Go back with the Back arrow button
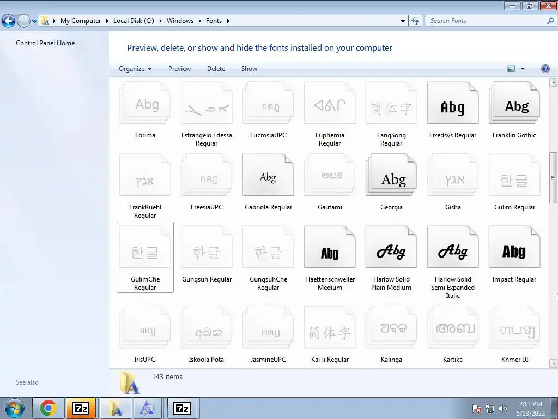This screenshot has height=419, width=558. [x=9, y=21]
